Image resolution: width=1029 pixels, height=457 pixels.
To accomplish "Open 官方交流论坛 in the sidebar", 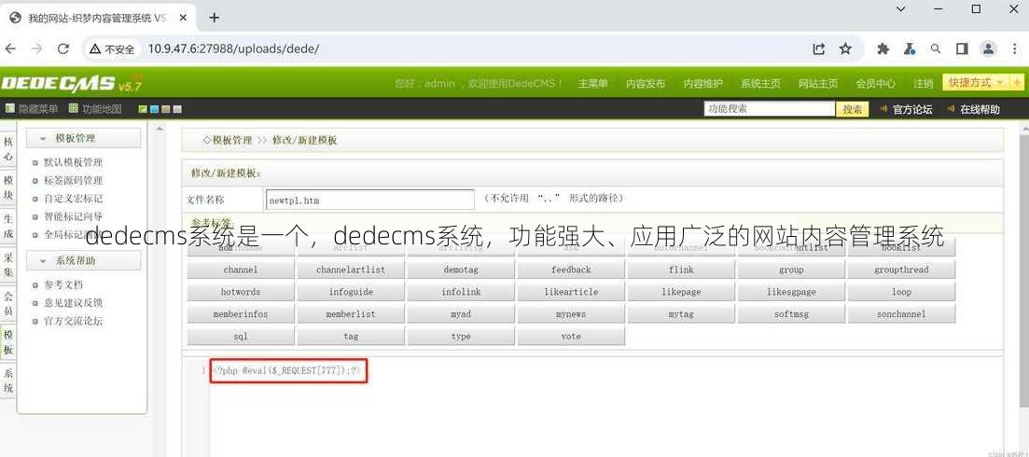I will coord(73,321).
